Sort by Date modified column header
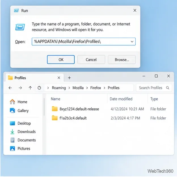Viewport: 177px width, 177px height. [121, 99]
